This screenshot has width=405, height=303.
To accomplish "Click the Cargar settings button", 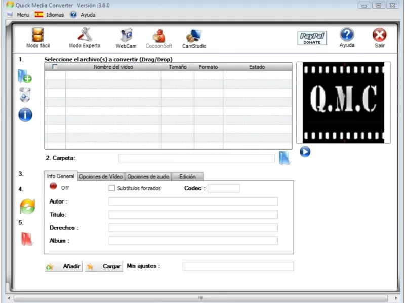I will coord(104,266).
